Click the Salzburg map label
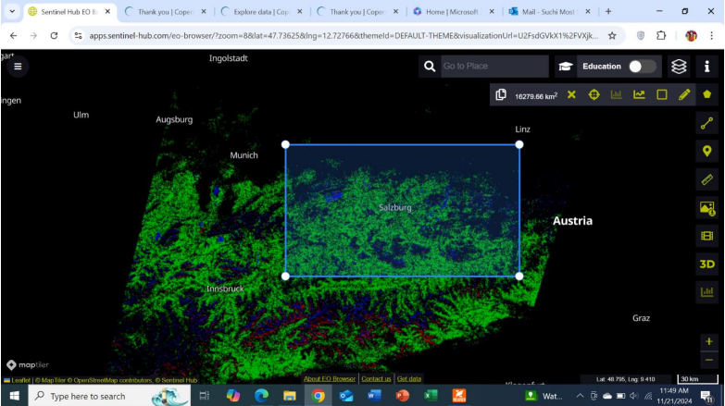The image size is (725, 406). pyautogui.click(x=394, y=207)
